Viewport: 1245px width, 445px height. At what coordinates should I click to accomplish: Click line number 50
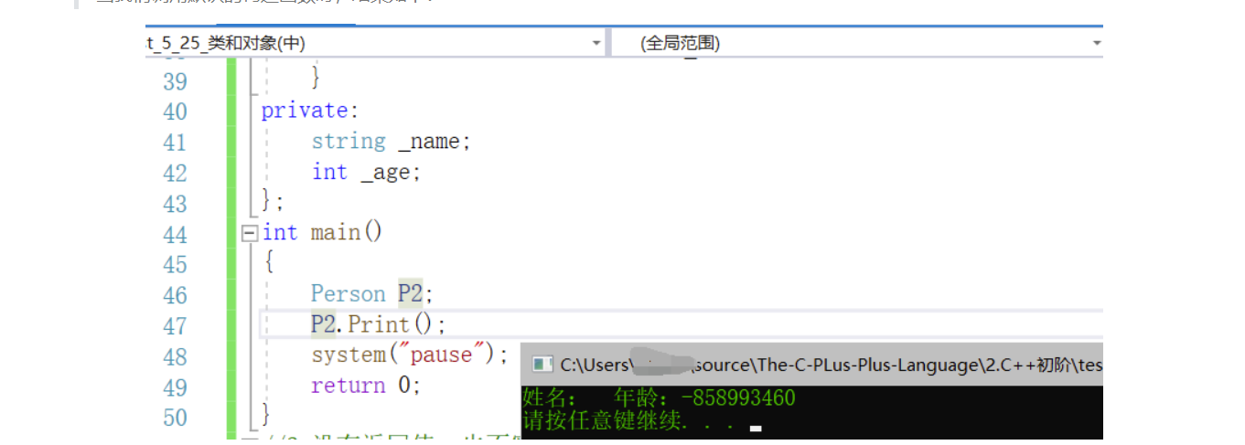[175, 418]
